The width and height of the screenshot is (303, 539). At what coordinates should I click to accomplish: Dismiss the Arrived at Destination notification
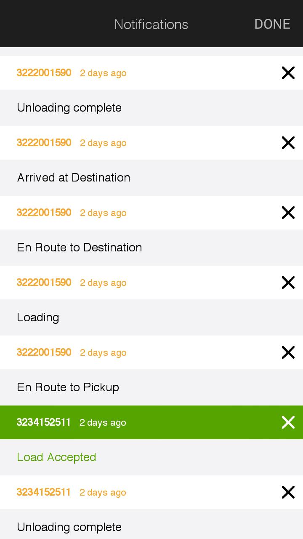(288, 143)
